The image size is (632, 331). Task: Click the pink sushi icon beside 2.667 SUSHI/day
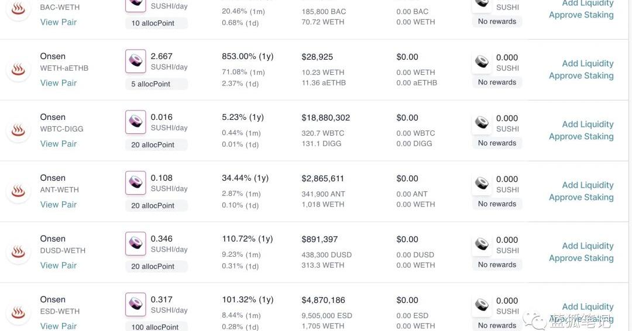click(135, 61)
